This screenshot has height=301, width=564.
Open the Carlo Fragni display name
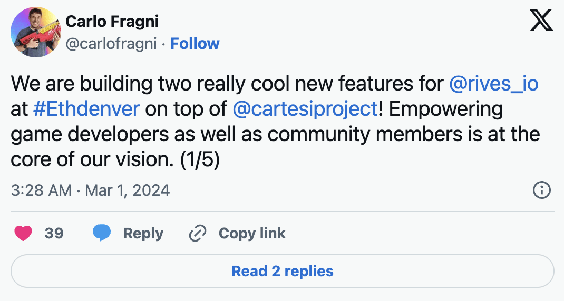point(112,22)
